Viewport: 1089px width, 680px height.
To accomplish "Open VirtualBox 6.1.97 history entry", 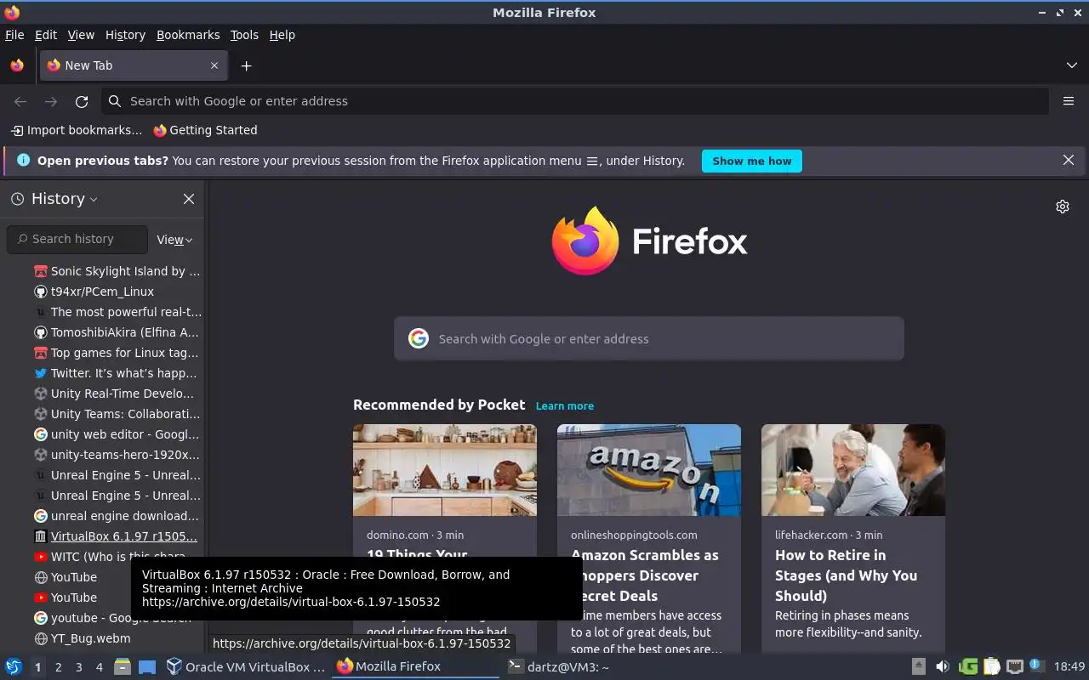I will click(117, 536).
